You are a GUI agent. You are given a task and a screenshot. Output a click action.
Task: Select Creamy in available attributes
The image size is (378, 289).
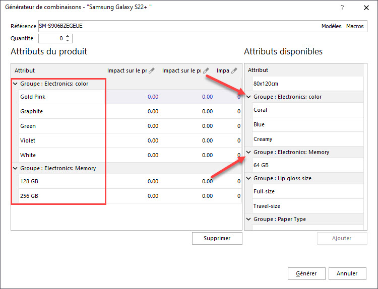coord(307,139)
